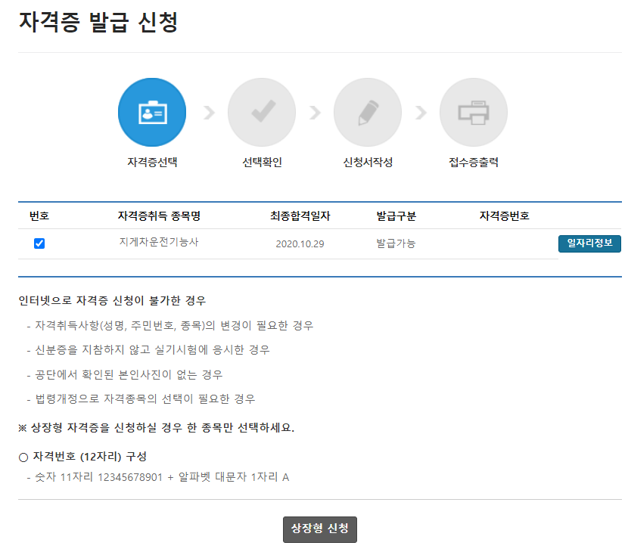Click the 번호 column header
Image resolution: width=628 pixels, height=552 pixels.
point(39,216)
